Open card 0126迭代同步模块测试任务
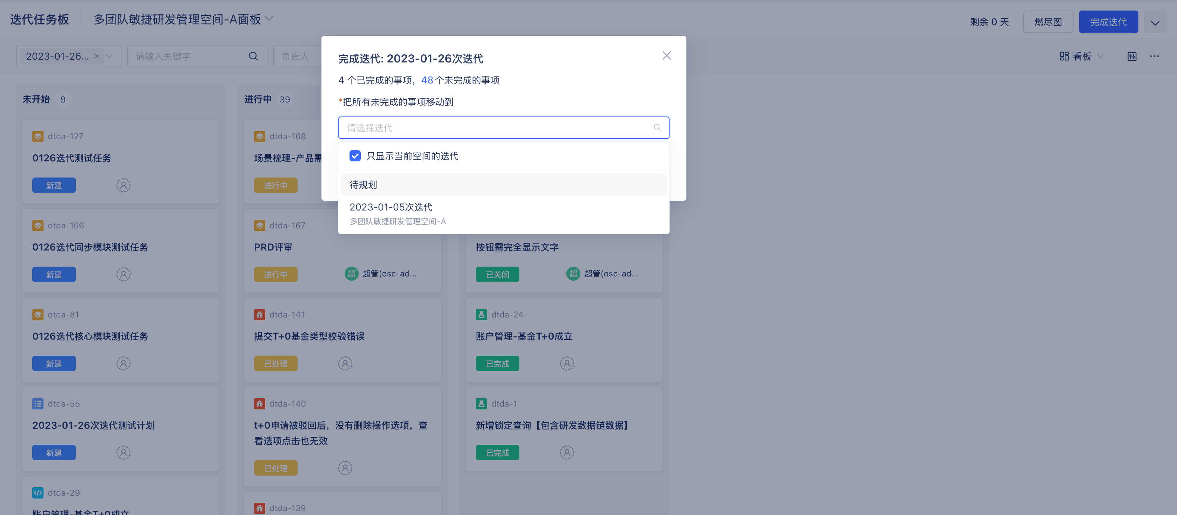The width and height of the screenshot is (1177, 515). point(90,247)
